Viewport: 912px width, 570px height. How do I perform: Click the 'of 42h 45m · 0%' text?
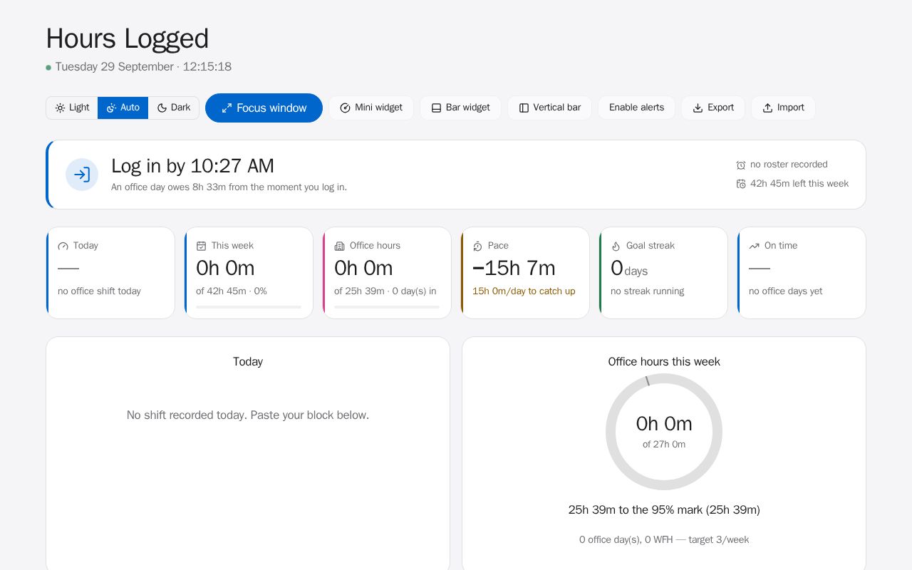click(232, 291)
